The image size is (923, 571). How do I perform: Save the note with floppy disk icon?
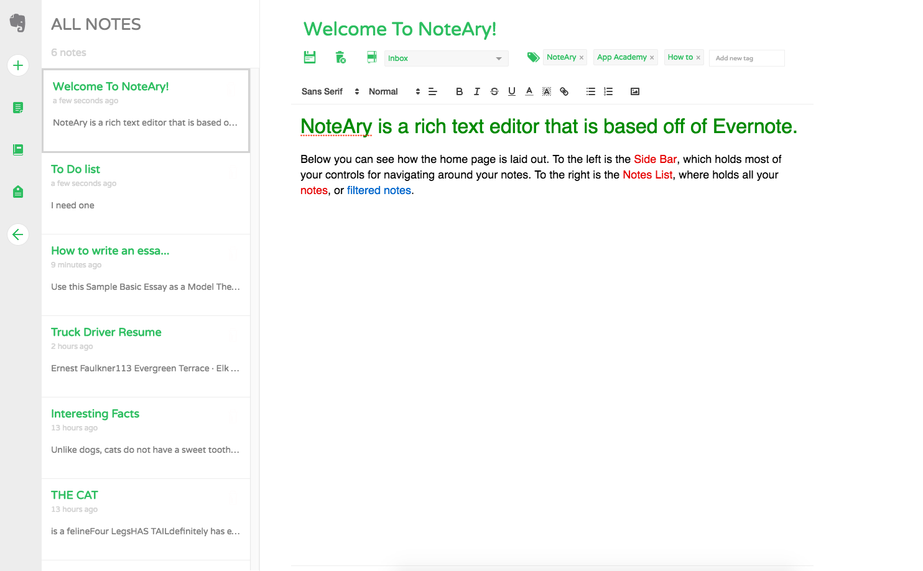(x=310, y=57)
